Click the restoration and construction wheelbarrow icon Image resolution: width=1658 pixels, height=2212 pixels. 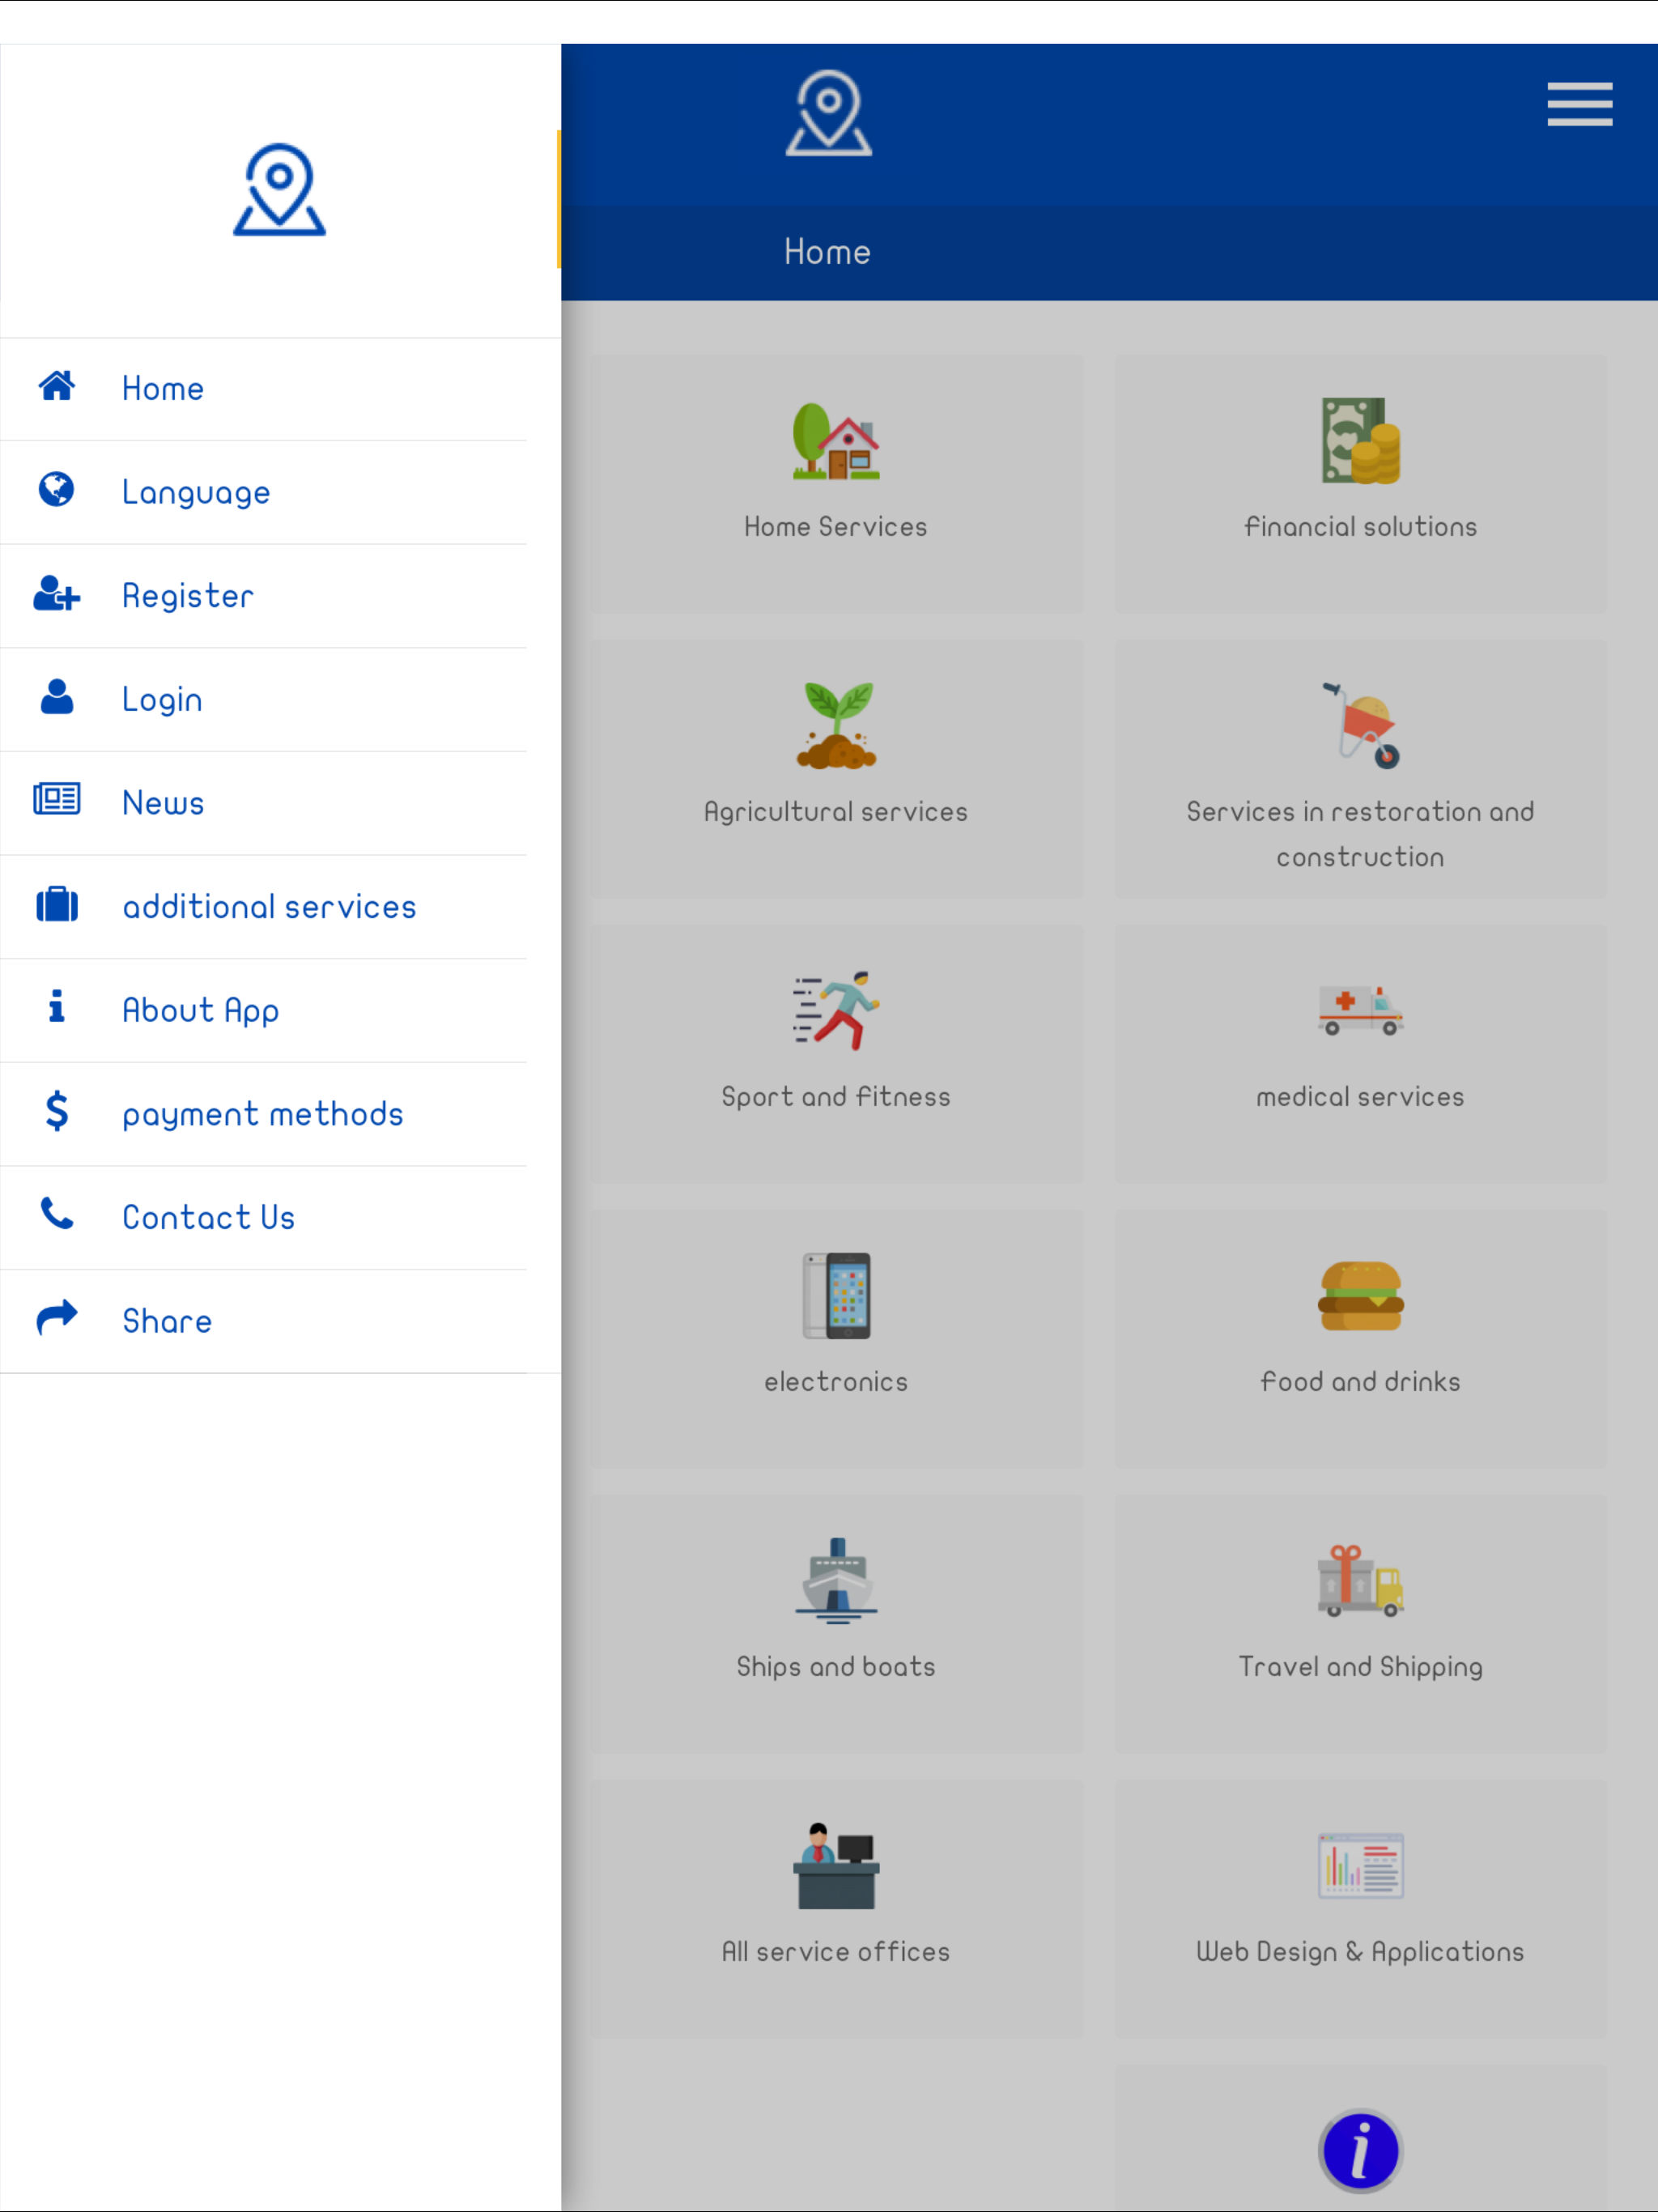1360,726
